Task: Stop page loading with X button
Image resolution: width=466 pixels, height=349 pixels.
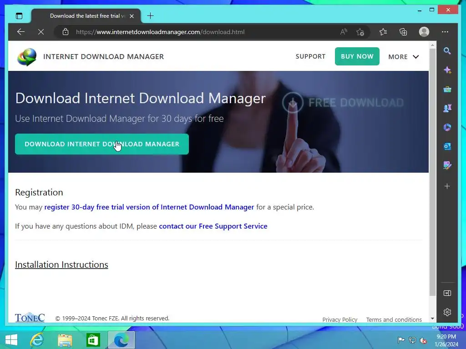Action: 41,32
